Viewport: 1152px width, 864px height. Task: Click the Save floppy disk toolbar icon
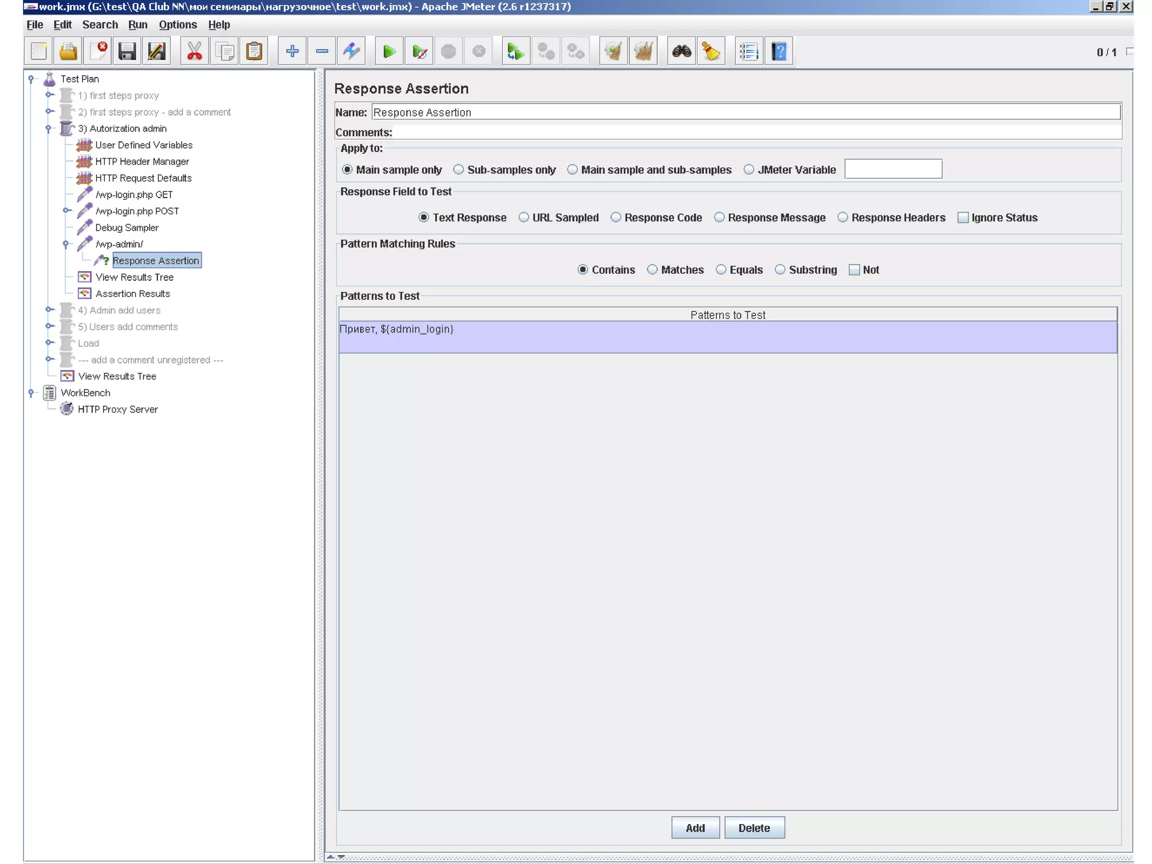coord(127,52)
